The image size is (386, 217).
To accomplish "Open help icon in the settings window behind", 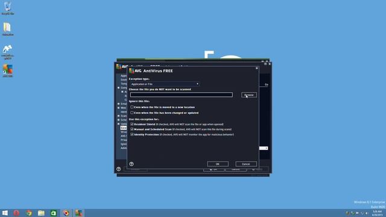I will (x=118, y=169).
